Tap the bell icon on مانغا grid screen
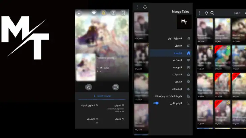This screenshot has height=138, width=246. click(206, 13)
